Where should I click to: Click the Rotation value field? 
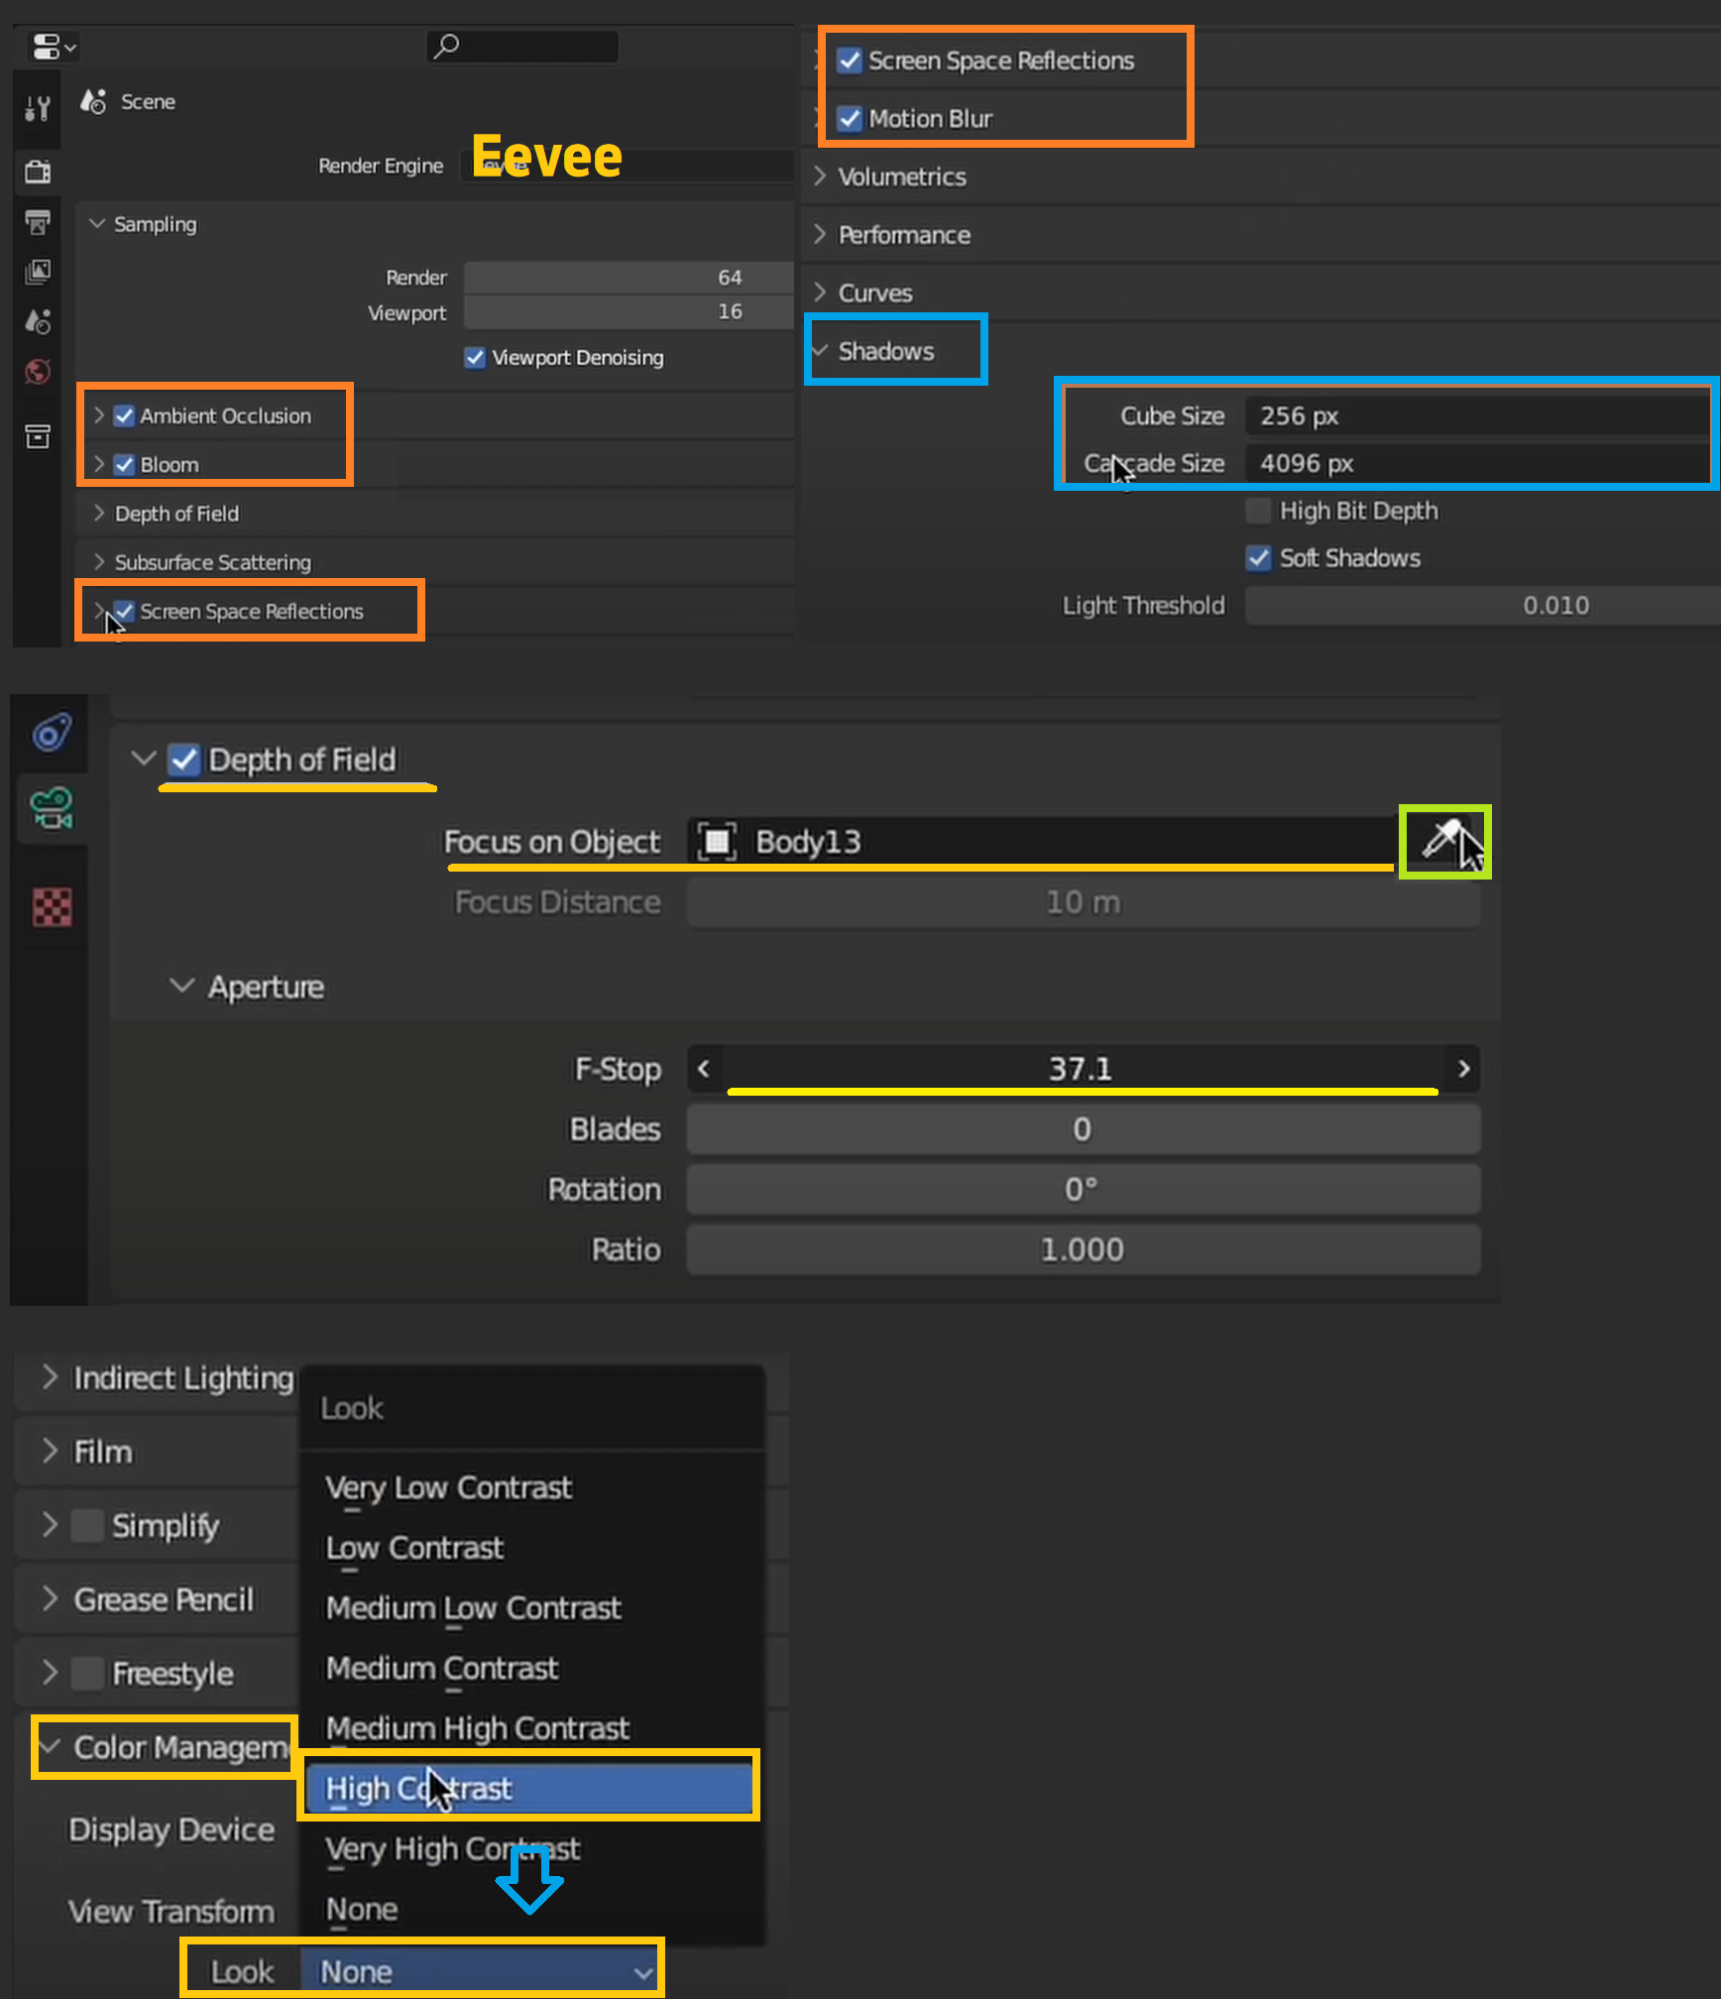click(1084, 1189)
